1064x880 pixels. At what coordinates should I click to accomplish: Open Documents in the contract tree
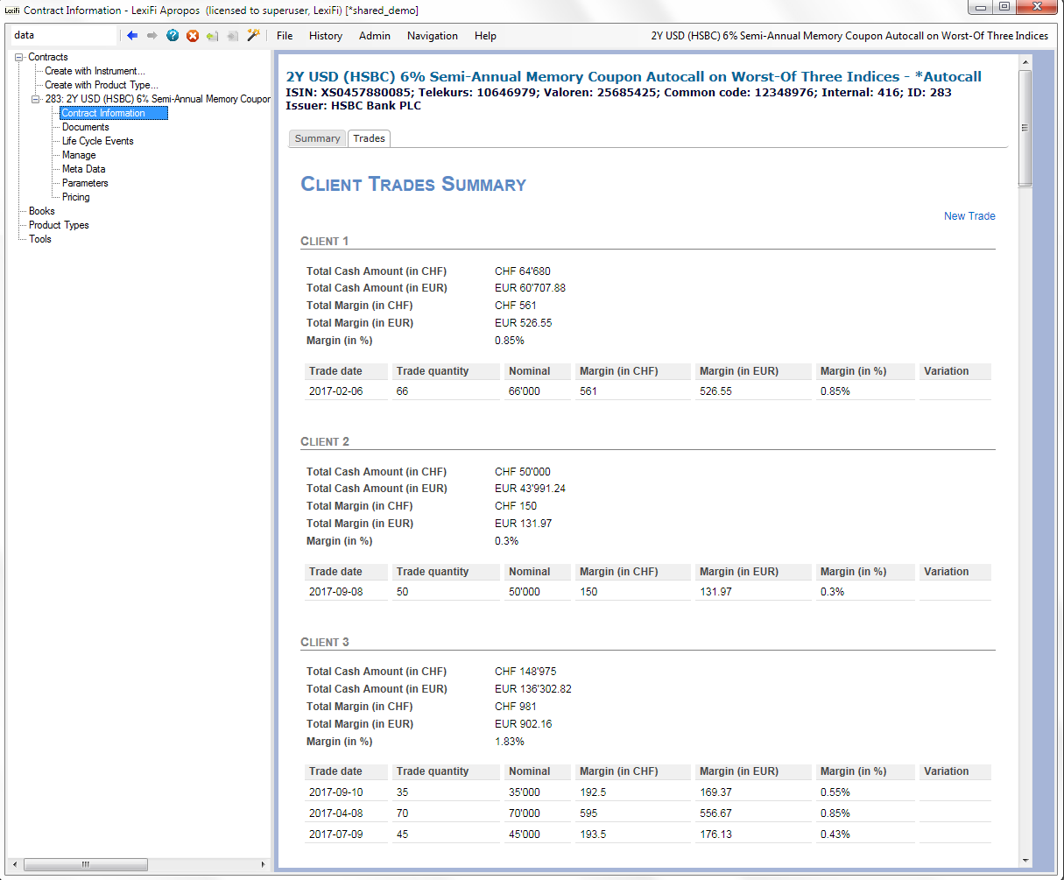click(x=86, y=127)
